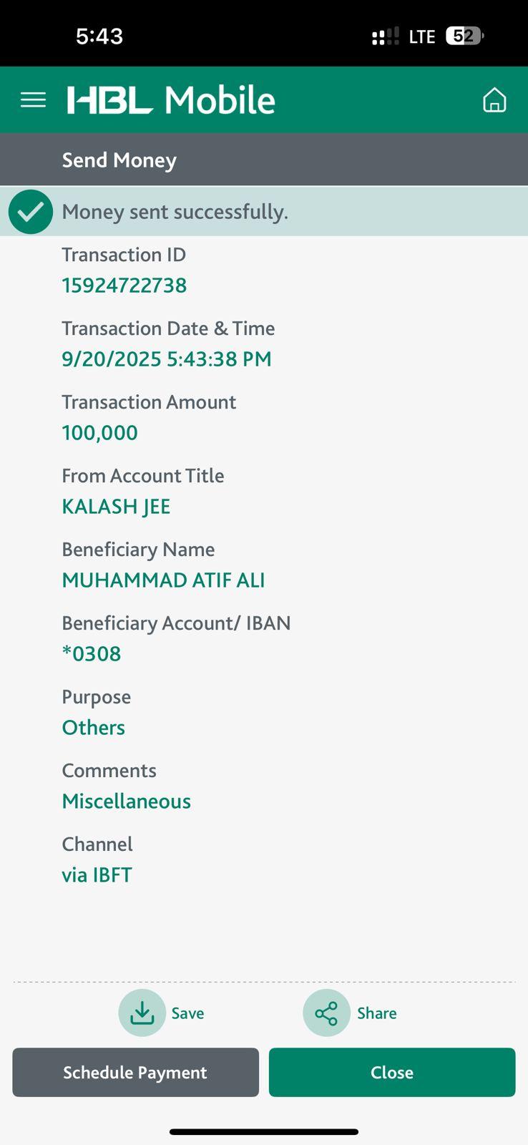Tap the battery indicator in status bar
528x1145 pixels.
coord(464,36)
